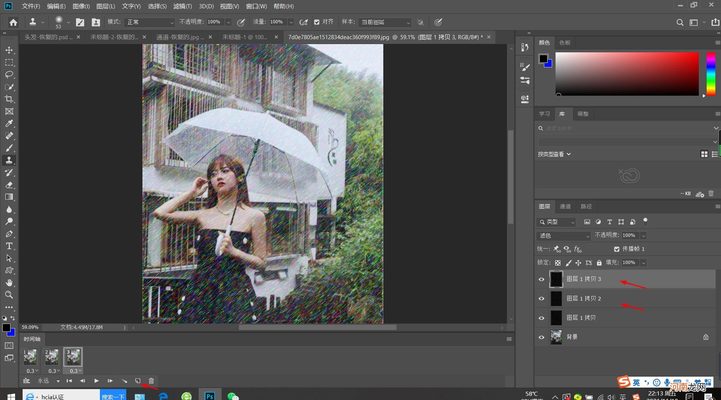This screenshot has width=721, height=400.
Task: Duplicate selected frame in timeline
Action: tap(138, 381)
